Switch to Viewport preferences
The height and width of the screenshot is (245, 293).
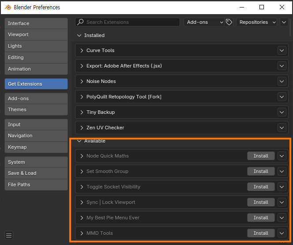(x=36, y=34)
